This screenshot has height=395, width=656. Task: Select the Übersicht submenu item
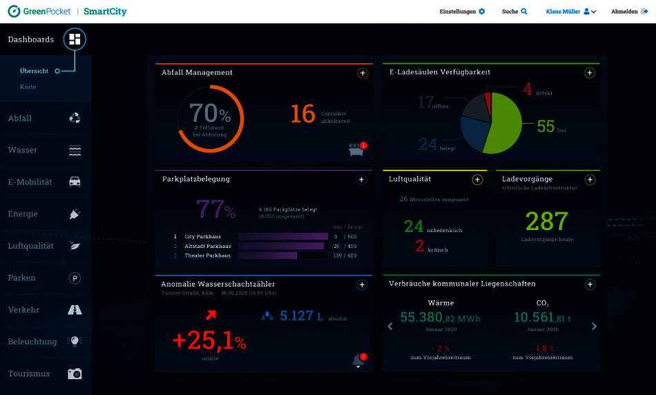[x=34, y=71]
